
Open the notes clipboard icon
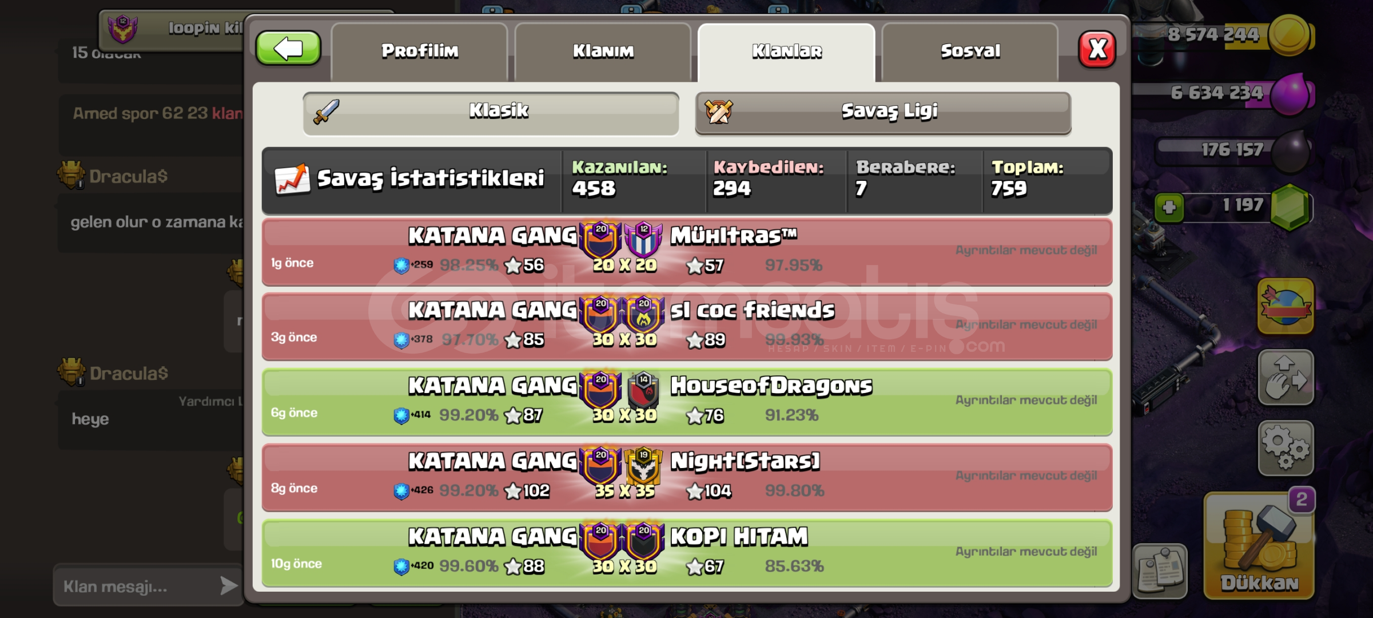coord(1160,571)
